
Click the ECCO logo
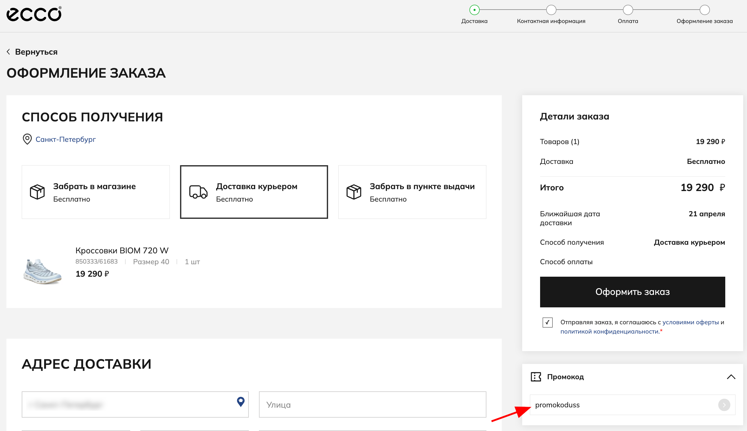pos(34,14)
